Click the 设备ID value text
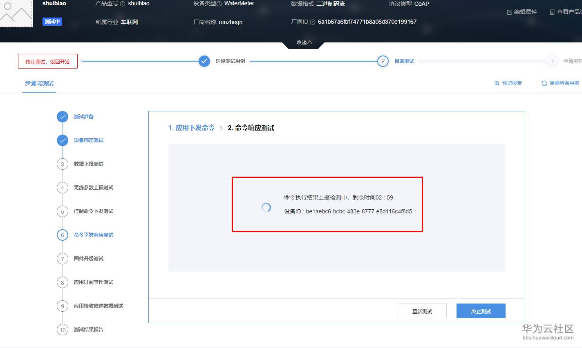The height and width of the screenshot is (348, 582). coord(359,211)
